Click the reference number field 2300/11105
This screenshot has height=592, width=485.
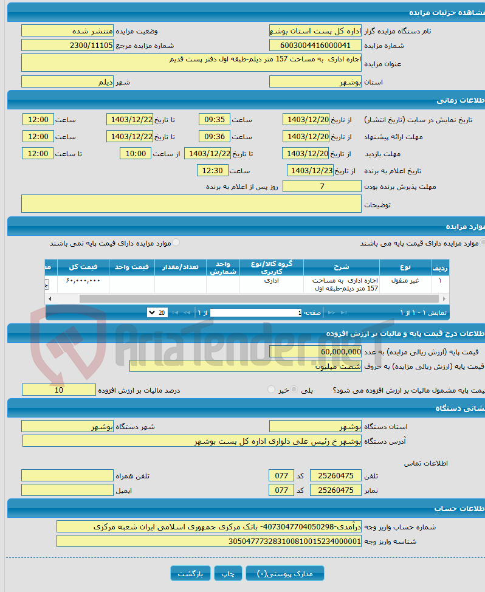click(x=67, y=46)
